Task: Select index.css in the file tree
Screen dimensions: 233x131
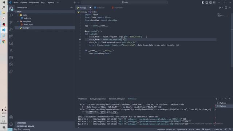Action: (x=44, y=18)
